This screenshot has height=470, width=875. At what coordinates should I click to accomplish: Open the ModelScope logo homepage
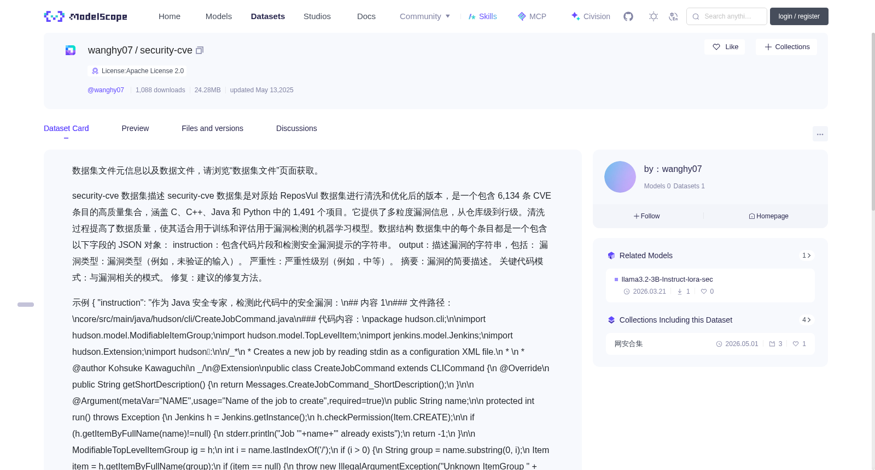(86, 16)
